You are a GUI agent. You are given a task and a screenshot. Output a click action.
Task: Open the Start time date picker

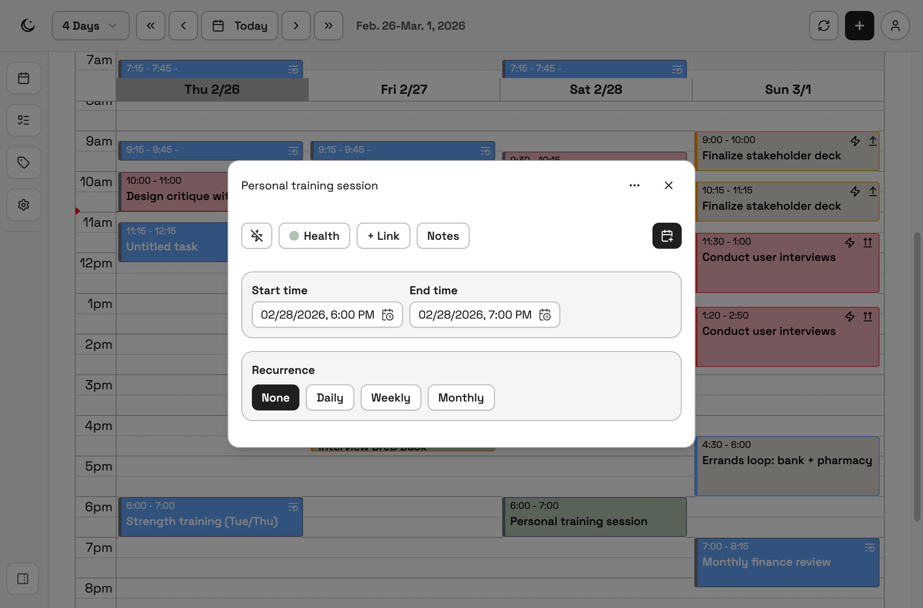click(388, 315)
